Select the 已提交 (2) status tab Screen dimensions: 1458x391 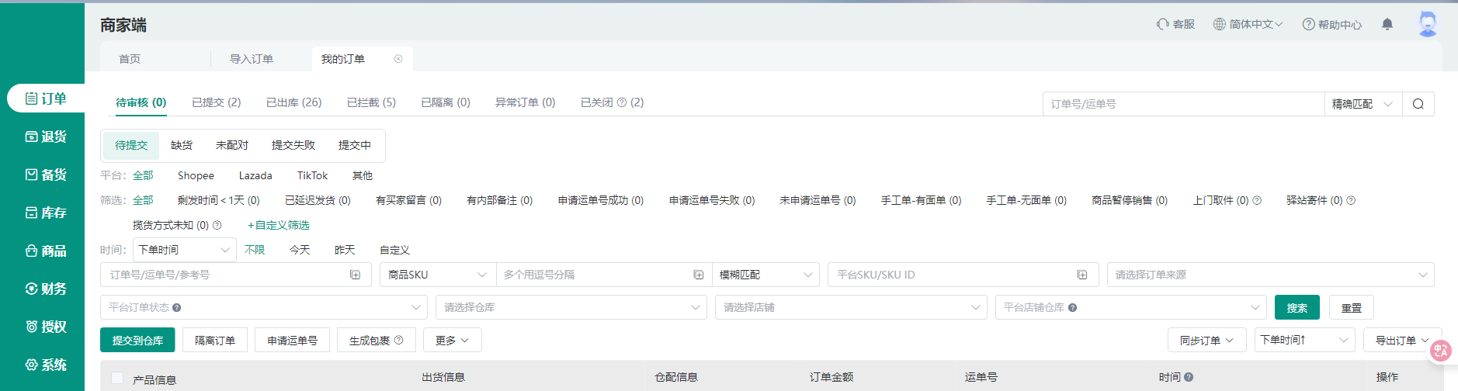(x=217, y=102)
